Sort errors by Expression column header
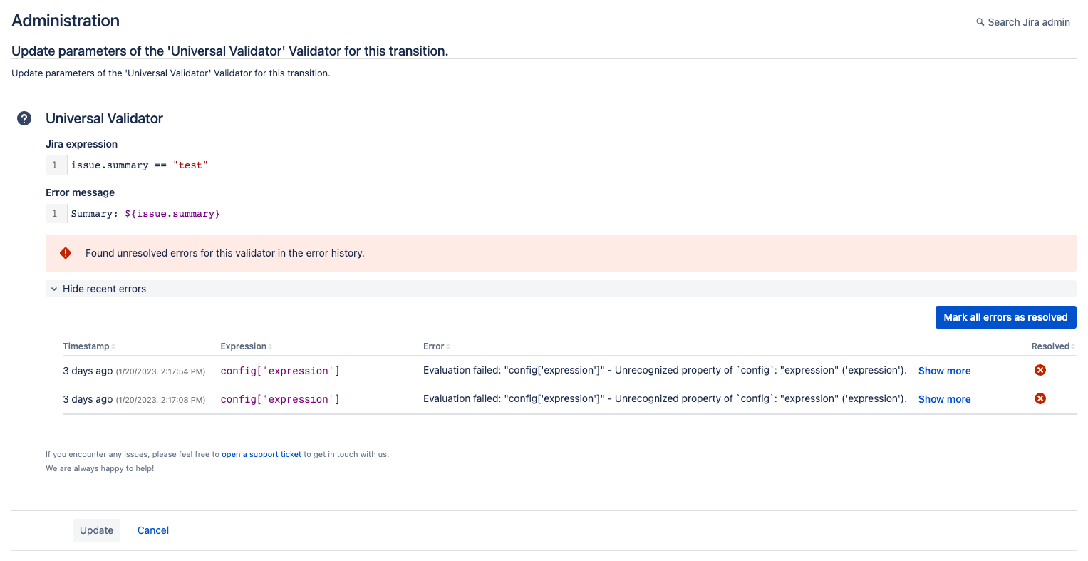 tap(246, 346)
